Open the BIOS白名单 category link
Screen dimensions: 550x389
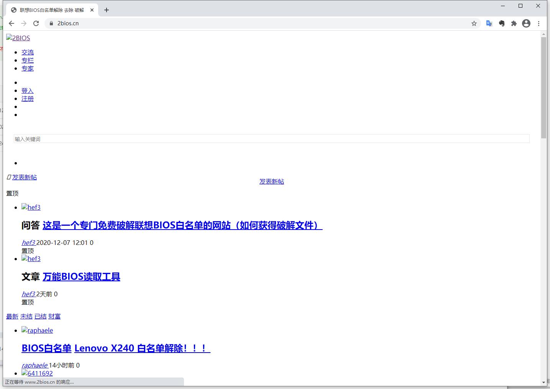(x=46, y=348)
